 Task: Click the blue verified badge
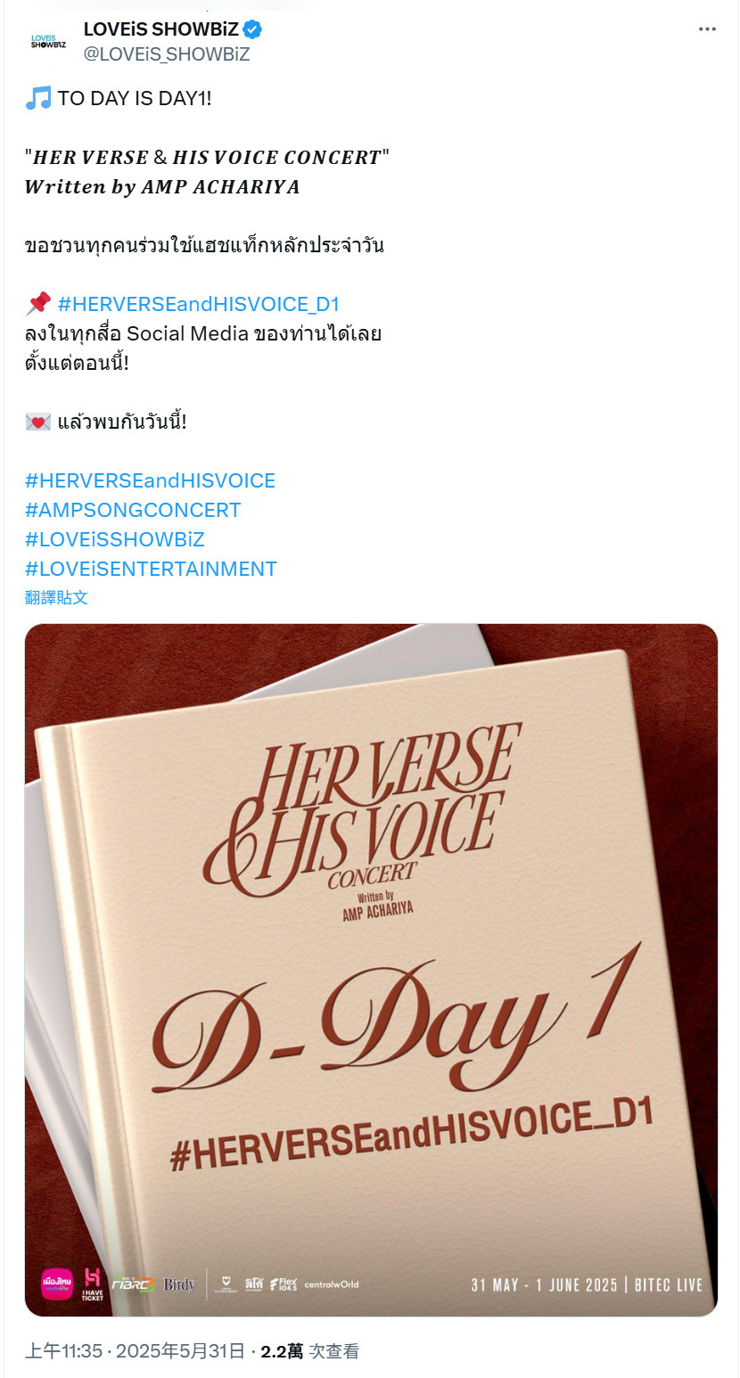pos(253,30)
